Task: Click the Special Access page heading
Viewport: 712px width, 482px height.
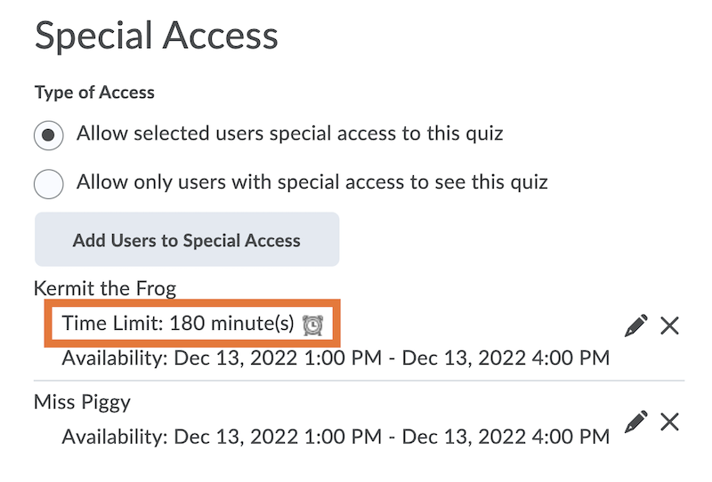Action: (x=156, y=36)
